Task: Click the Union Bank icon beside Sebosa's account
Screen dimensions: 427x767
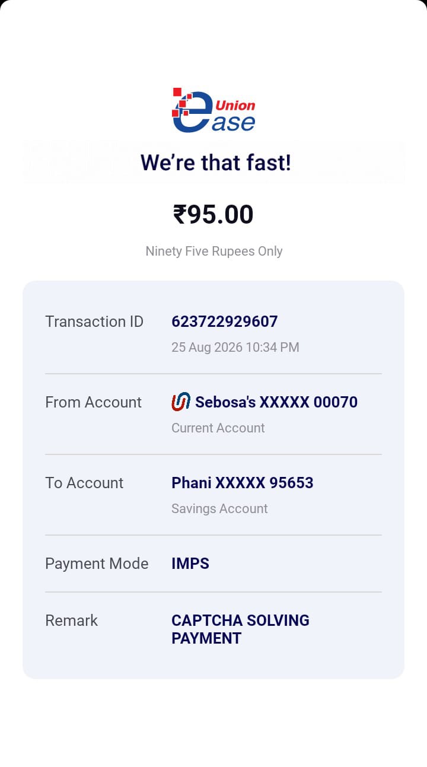Action: pos(181,402)
